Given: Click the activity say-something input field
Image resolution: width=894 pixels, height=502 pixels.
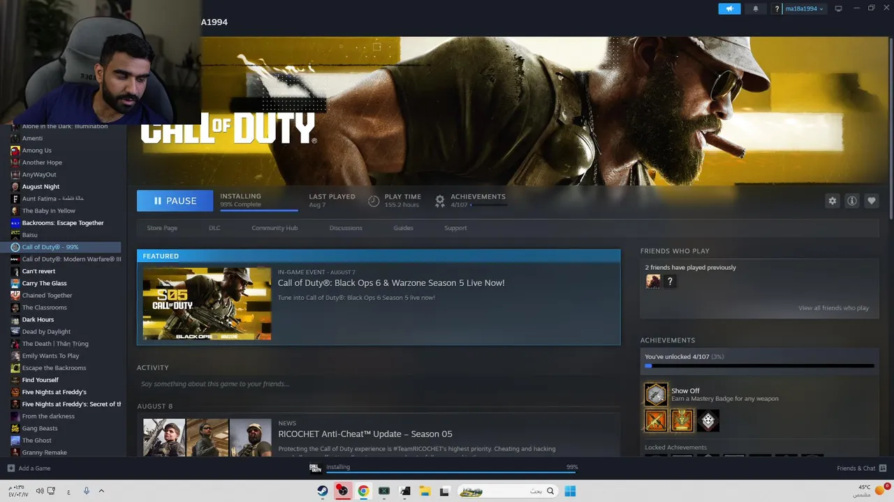Looking at the screenshot, I should [x=379, y=384].
